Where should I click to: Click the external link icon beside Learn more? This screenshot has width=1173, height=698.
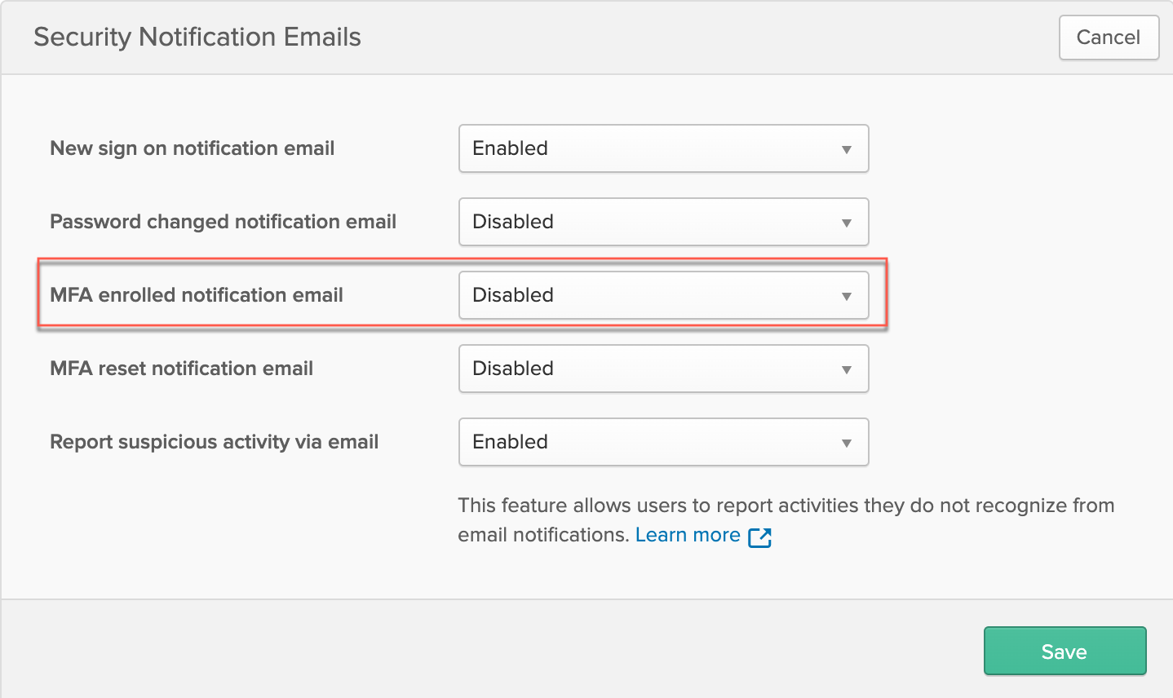click(759, 537)
